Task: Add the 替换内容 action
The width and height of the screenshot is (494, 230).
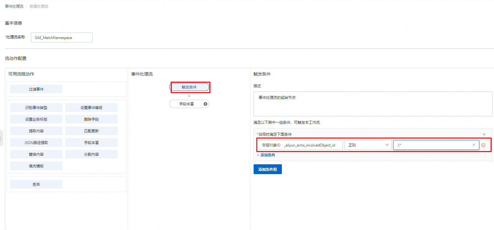Action: tap(36, 154)
